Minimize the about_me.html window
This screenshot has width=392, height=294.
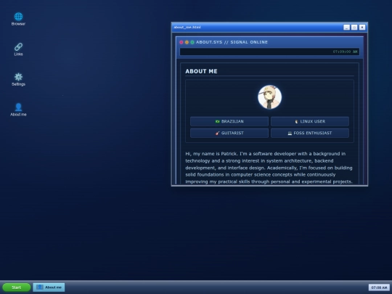coord(346,28)
